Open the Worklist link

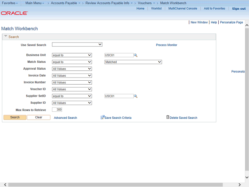coord(156,9)
